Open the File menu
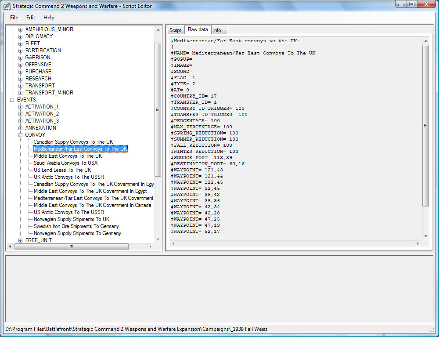This screenshot has width=439, height=337. 14,18
